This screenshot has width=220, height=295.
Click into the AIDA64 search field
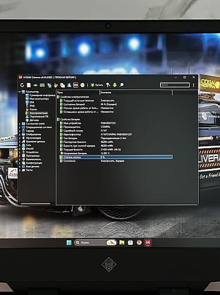click(175, 85)
